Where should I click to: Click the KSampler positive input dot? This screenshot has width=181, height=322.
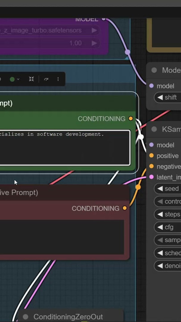(152, 156)
